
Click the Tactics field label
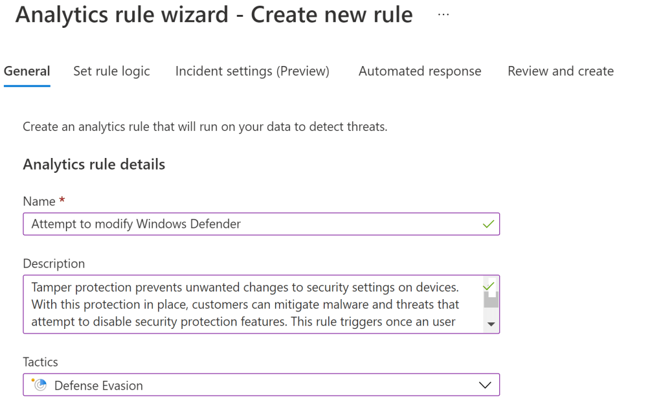40,362
